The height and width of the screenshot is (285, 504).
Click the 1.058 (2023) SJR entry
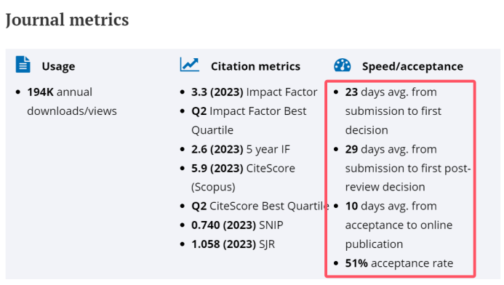point(233,244)
